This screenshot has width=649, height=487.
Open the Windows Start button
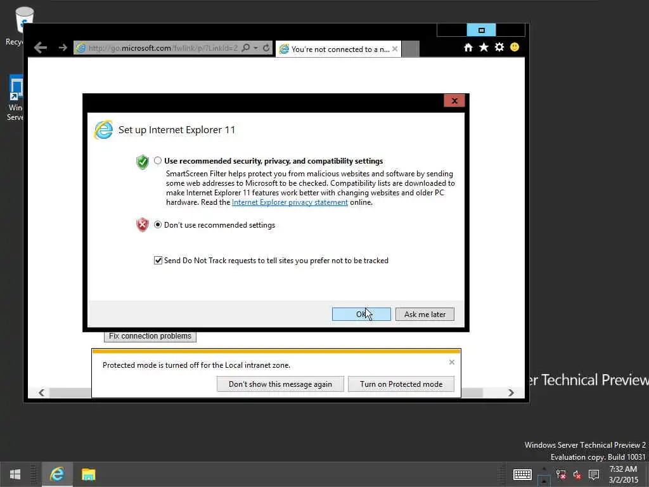pyautogui.click(x=15, y=474)
